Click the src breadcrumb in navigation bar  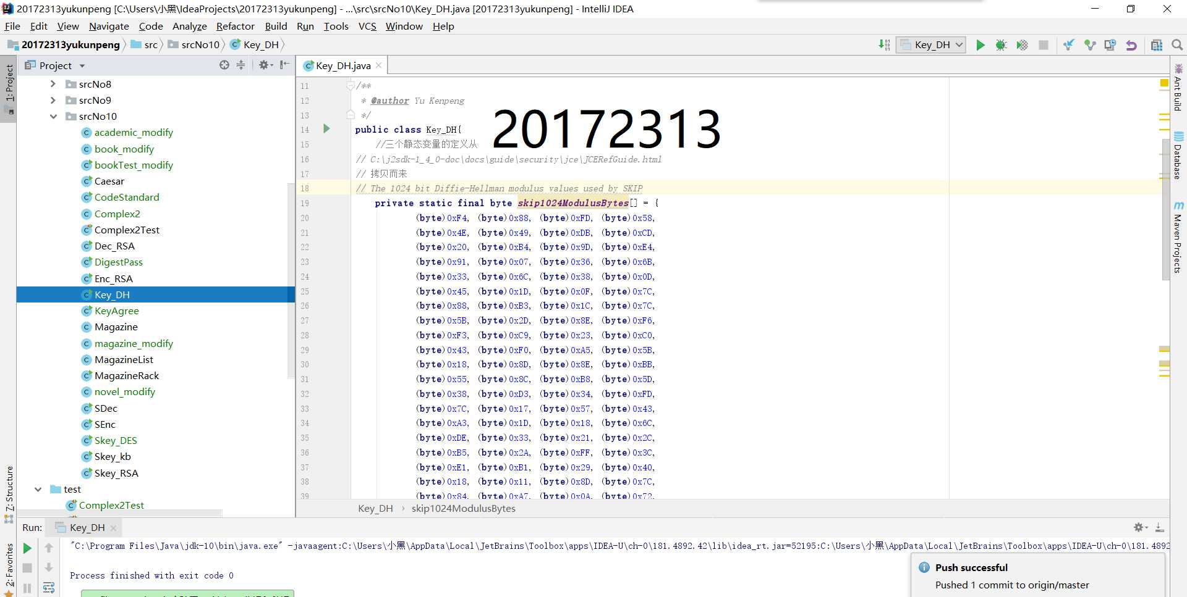pyautogui.click(x=145, y=44)
